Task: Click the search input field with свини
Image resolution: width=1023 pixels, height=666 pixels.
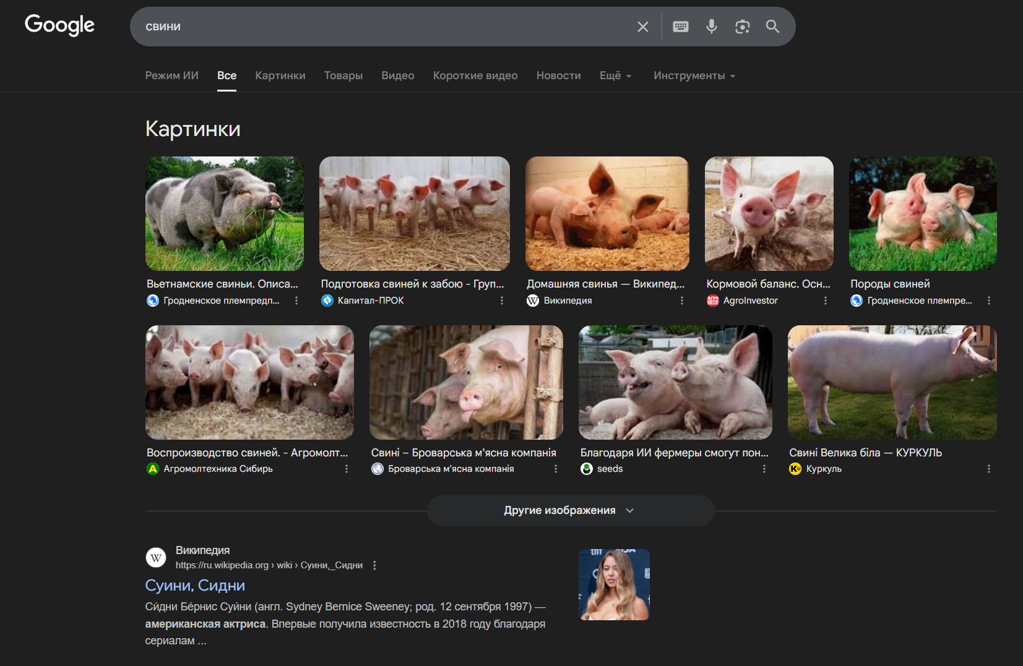Action: (x=384, y=27)
